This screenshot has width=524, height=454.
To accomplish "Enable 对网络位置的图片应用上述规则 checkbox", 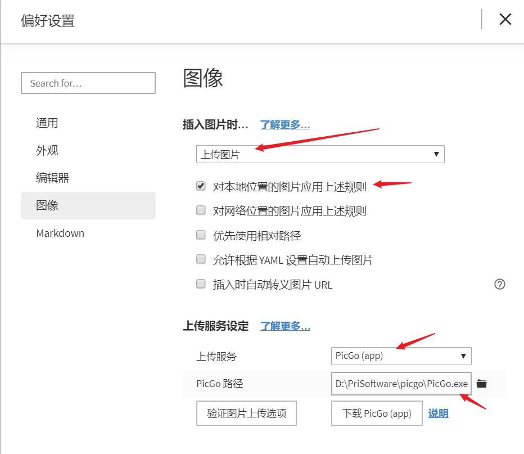I will tap(201, 210).
